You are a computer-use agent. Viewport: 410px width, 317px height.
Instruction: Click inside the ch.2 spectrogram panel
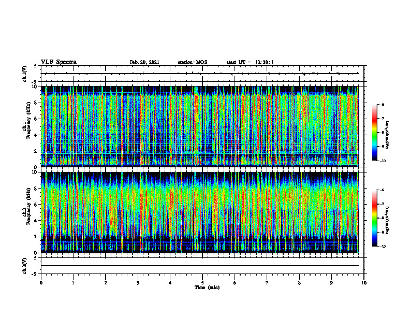pos(200,212)
